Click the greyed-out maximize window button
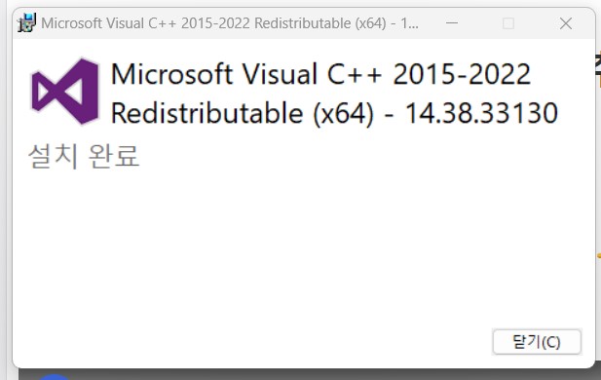Screen dimensions: 601x380 tap(508, 23)
